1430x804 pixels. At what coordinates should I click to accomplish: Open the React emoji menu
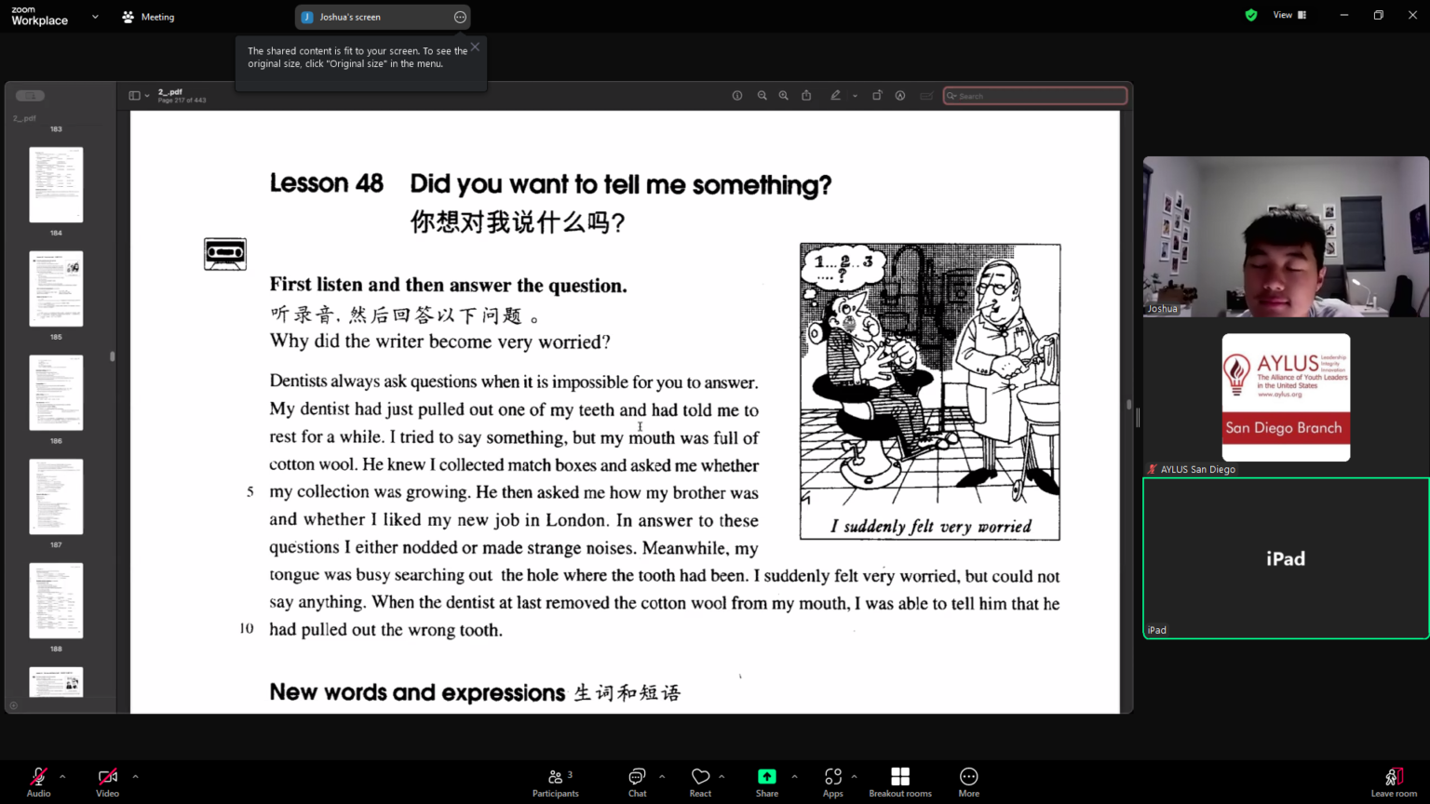700,782
